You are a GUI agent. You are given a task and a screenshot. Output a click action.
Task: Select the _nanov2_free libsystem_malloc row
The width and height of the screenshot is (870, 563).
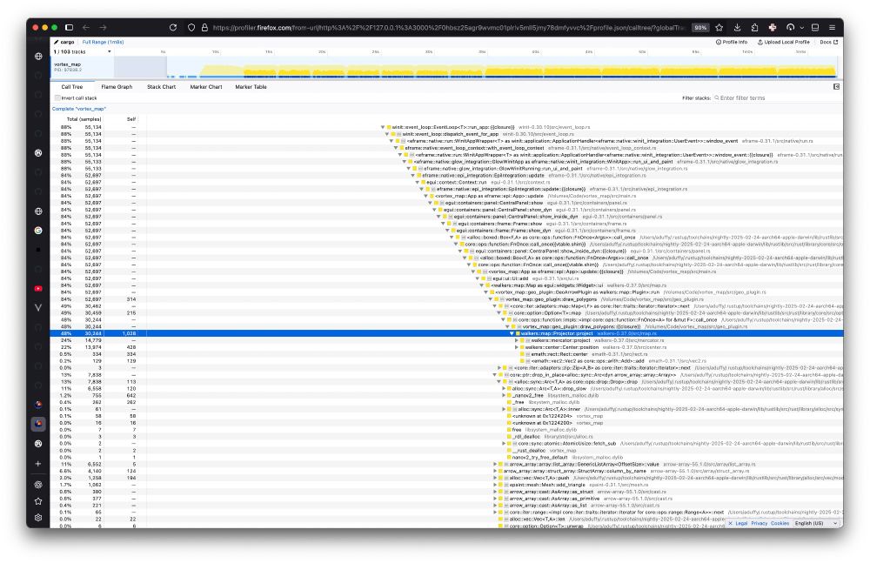pos(446,395)
